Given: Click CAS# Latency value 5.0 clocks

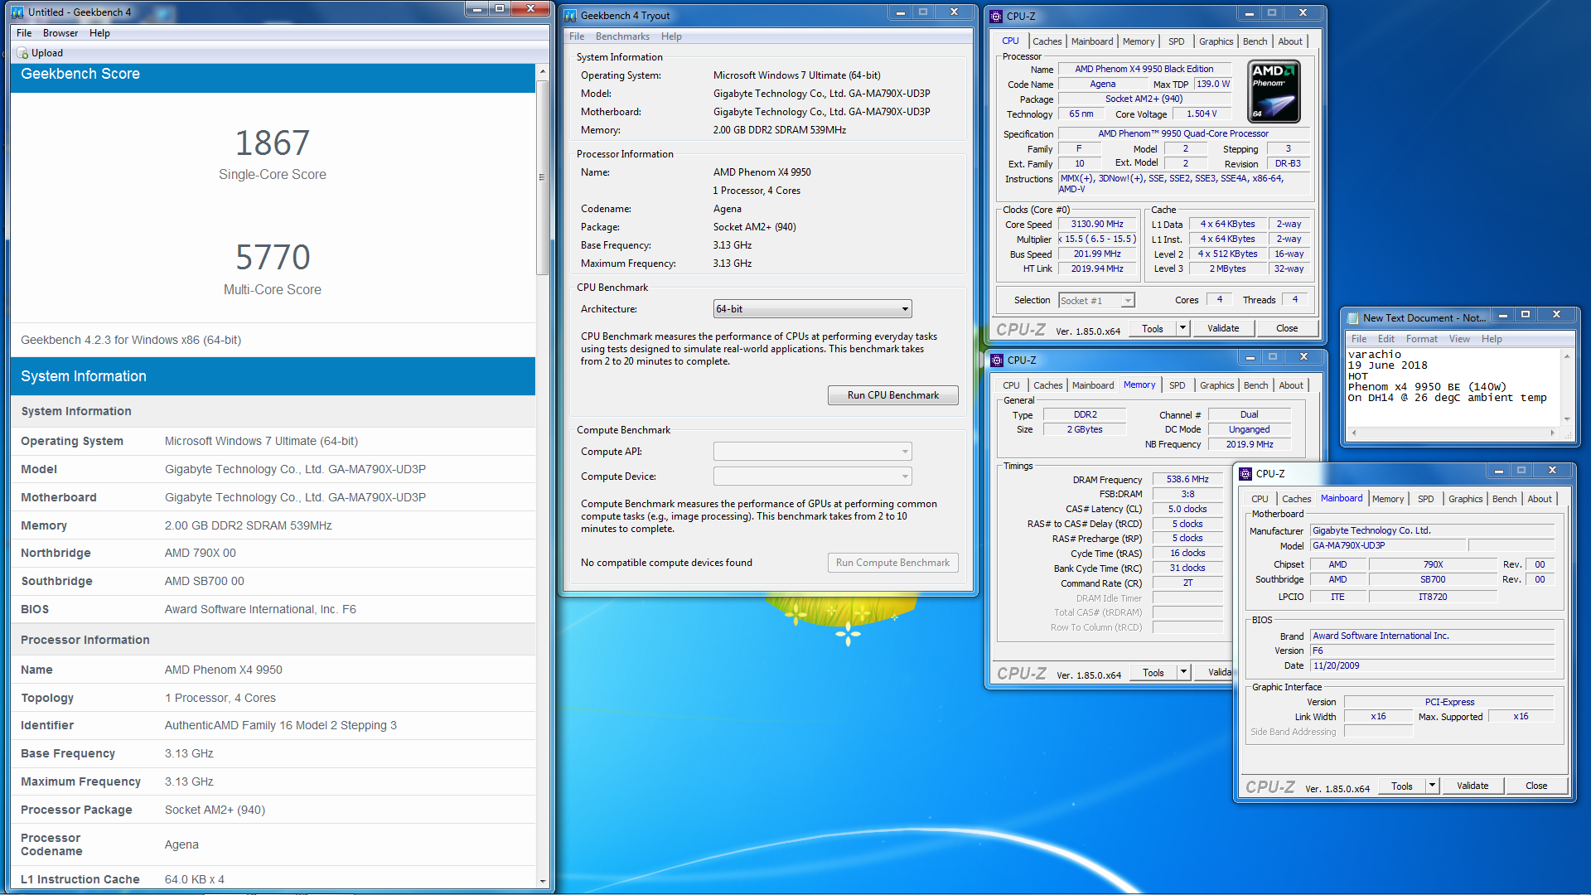Looking at the screenshot, I should click(1187, 509).
